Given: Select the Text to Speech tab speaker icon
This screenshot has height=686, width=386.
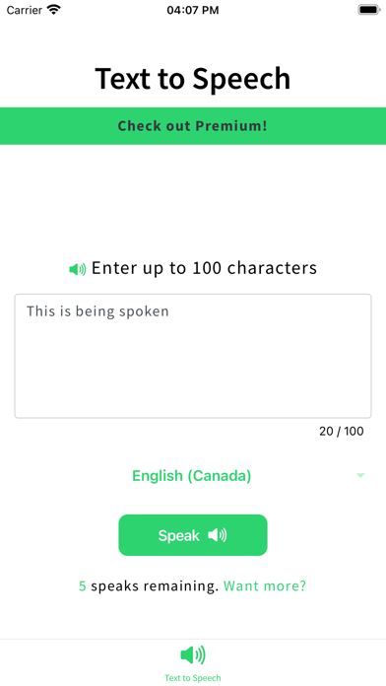Looking at the screenshot, I should 193,654.
